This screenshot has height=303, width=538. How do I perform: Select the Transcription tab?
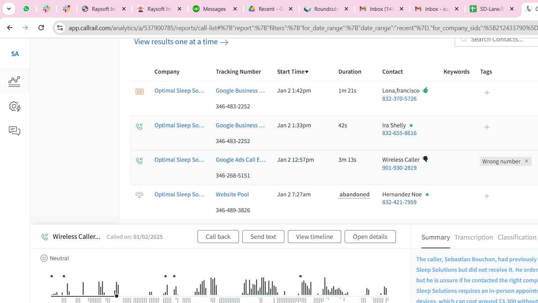(x=474, y=237)
